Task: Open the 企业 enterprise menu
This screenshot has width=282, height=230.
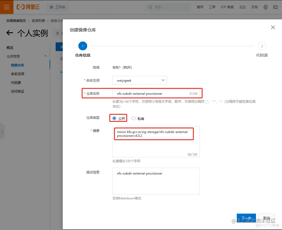Action: (x=243, y=7)
